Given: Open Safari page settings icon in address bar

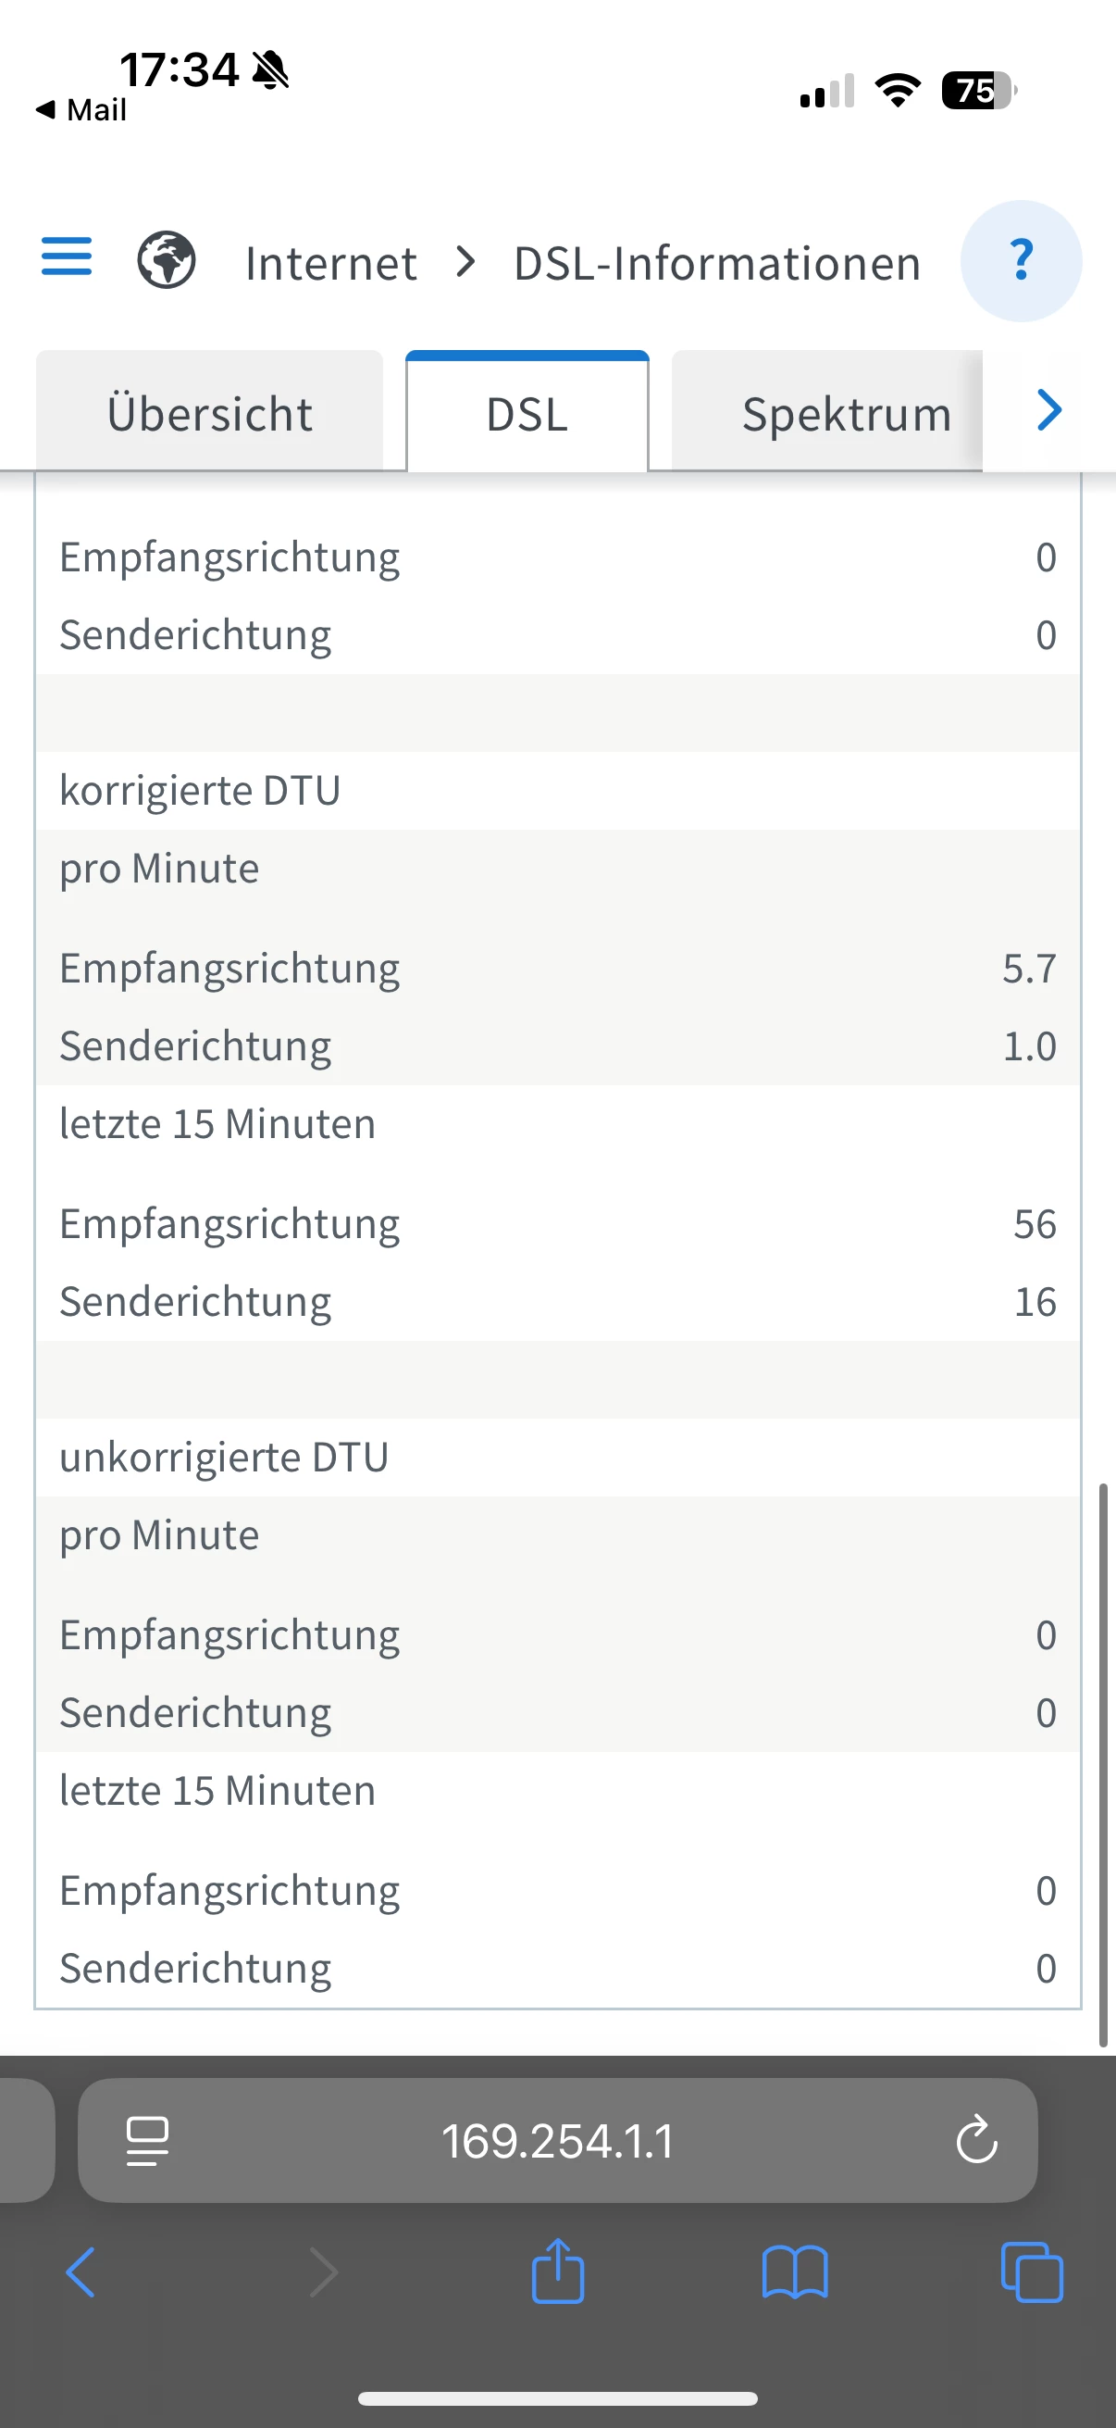Looking at the screenshot, I should click(148, 2140).
